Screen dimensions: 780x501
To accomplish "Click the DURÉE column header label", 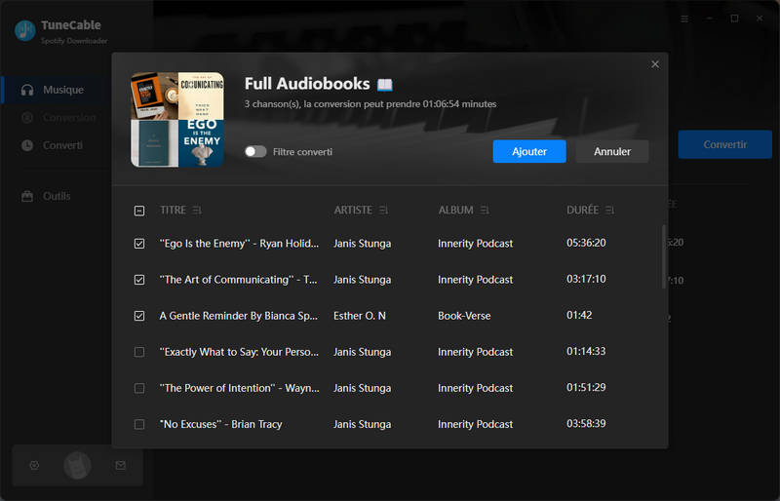I will point(582,210).
